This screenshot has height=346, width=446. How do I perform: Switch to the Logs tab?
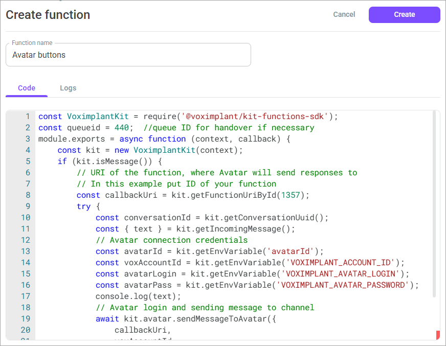point(68,88)
